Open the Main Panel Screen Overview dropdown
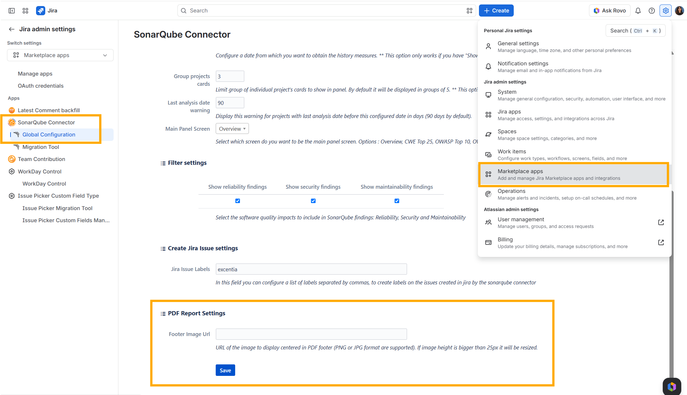 click(x=232, y=129)
